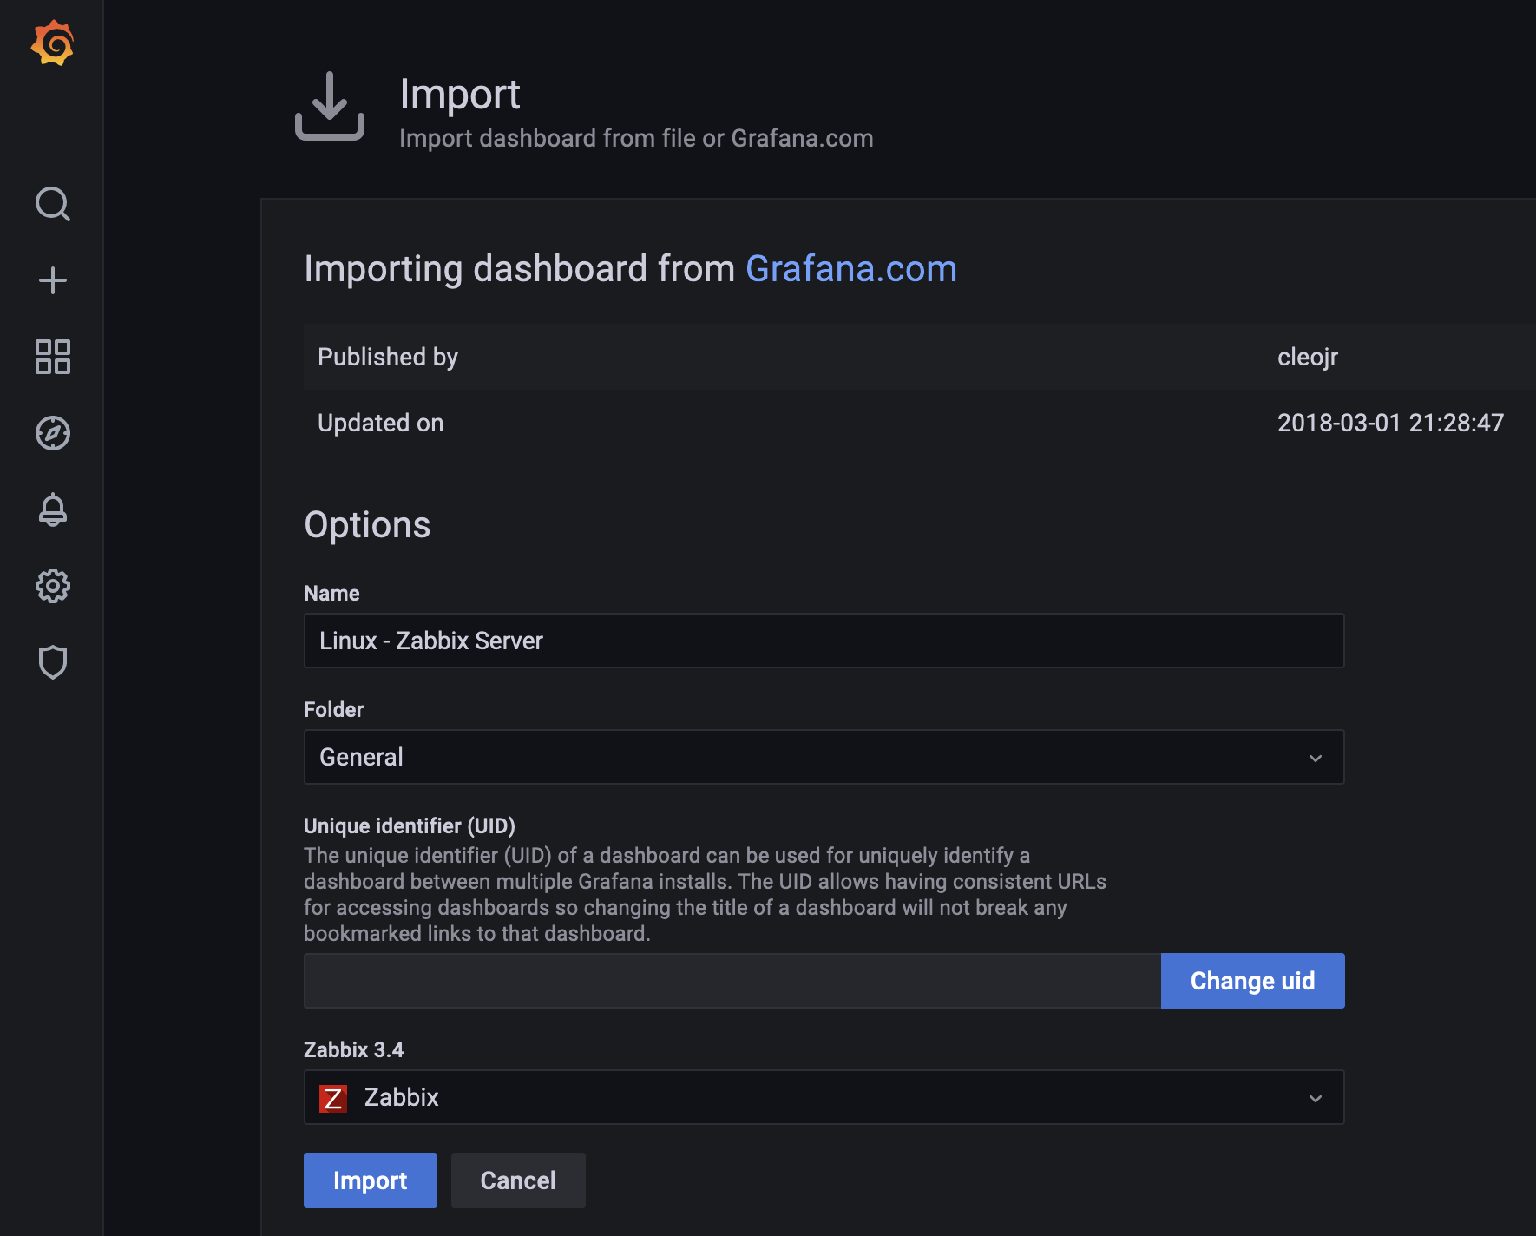Follow the Grafana.com link
The width and height of the screenshot is (1536, 1236).
coord(851,269)
